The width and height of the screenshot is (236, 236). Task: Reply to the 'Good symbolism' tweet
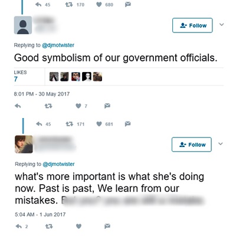(18, 106)
